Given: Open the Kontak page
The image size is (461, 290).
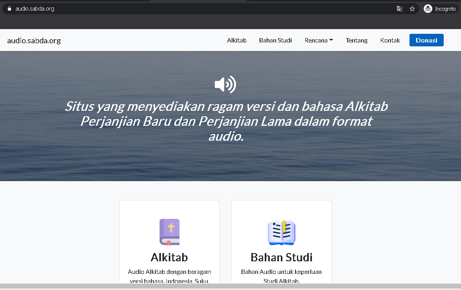Looking at the screenshot, I should tap(390, 40).
